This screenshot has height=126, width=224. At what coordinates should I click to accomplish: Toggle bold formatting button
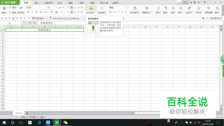(x=28, y=12)
